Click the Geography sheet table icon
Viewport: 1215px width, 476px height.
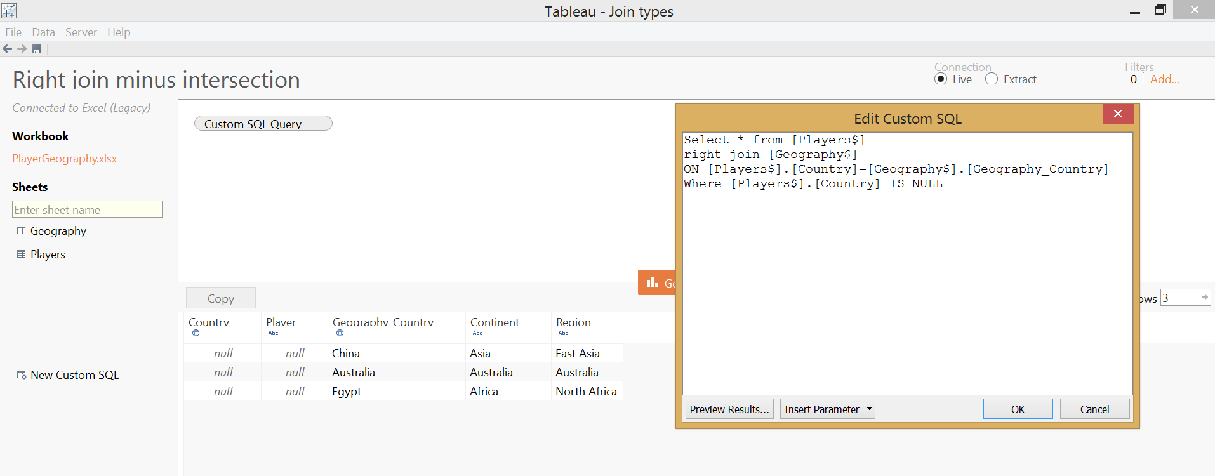(x=22, y=231)
